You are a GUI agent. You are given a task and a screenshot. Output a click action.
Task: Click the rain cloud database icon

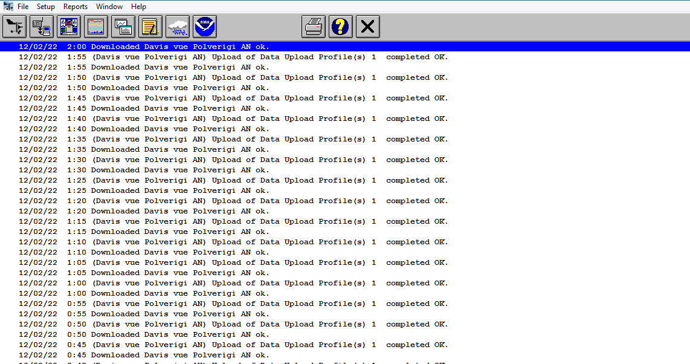tap(178, 27)
